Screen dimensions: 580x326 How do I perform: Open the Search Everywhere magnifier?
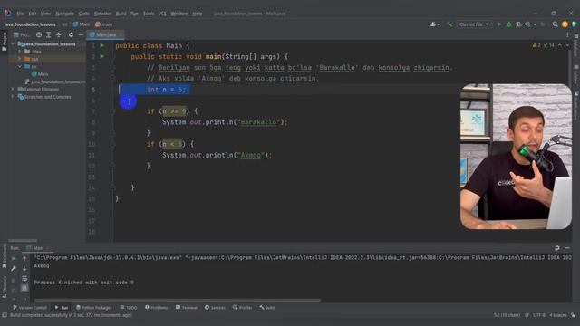(556, 24)
